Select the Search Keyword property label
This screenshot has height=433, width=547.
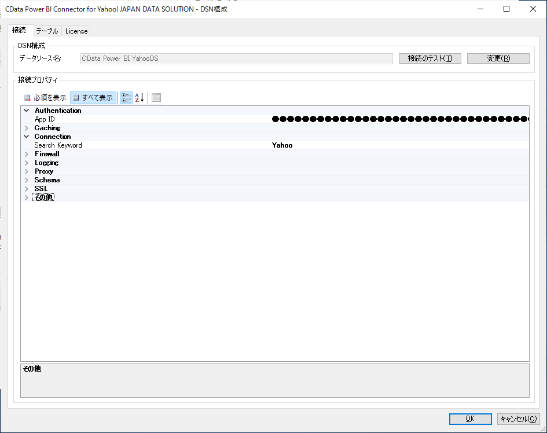[x=58, y=145]
